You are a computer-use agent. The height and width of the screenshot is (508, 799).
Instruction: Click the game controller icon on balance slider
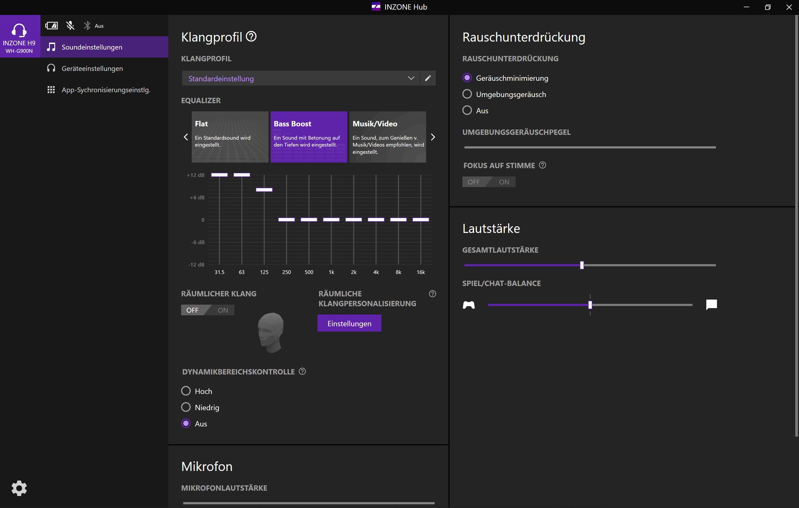469,304
